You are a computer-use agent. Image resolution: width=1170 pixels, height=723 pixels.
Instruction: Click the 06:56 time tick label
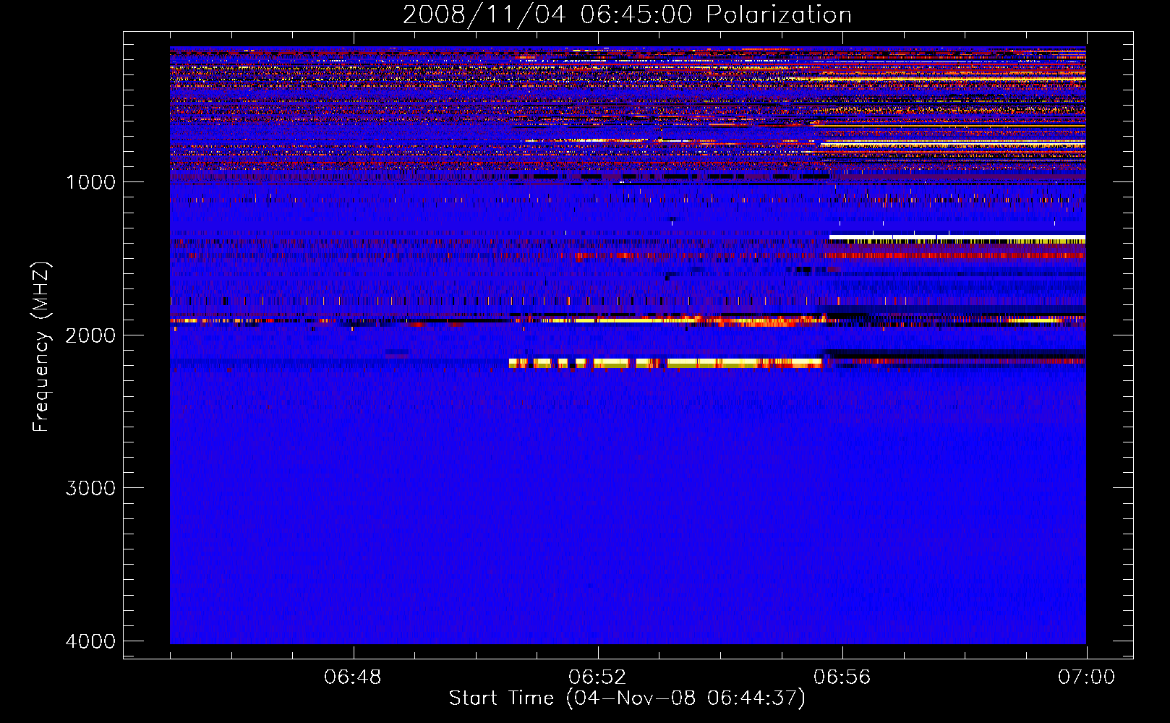842,677
